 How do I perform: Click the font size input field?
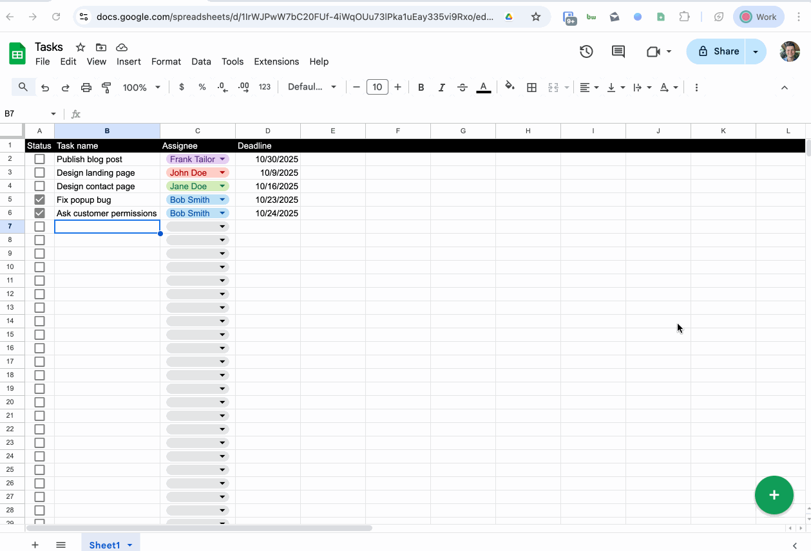coord(377,88)
